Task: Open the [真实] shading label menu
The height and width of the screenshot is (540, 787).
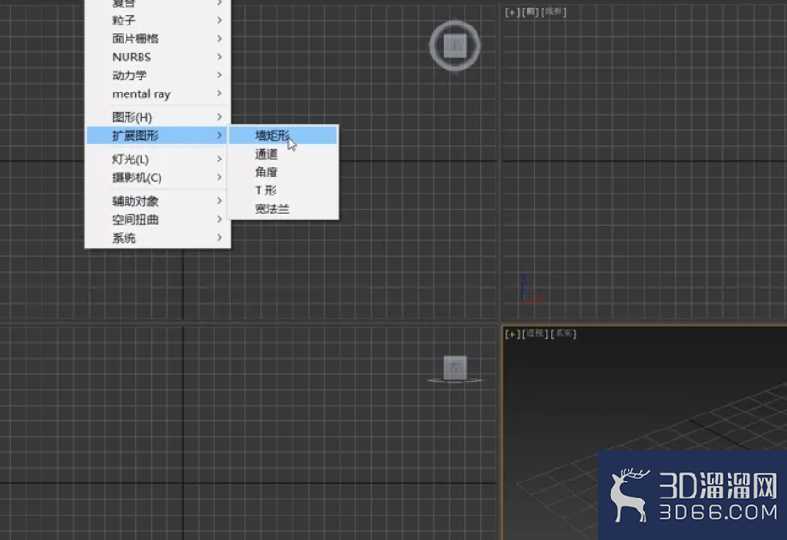Action: (563, 333)
